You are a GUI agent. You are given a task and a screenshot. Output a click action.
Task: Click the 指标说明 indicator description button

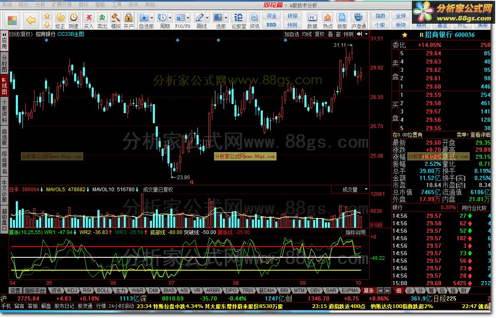(355, 232)
